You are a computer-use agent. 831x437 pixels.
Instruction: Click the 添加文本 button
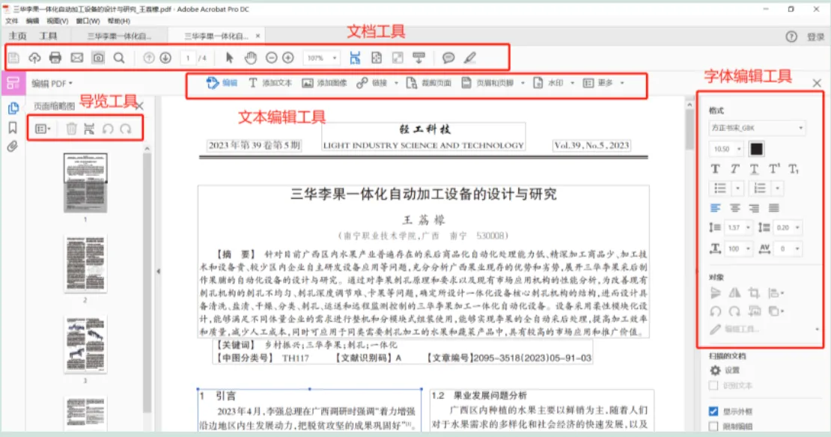pyautogui.click(x=270, y=83)
